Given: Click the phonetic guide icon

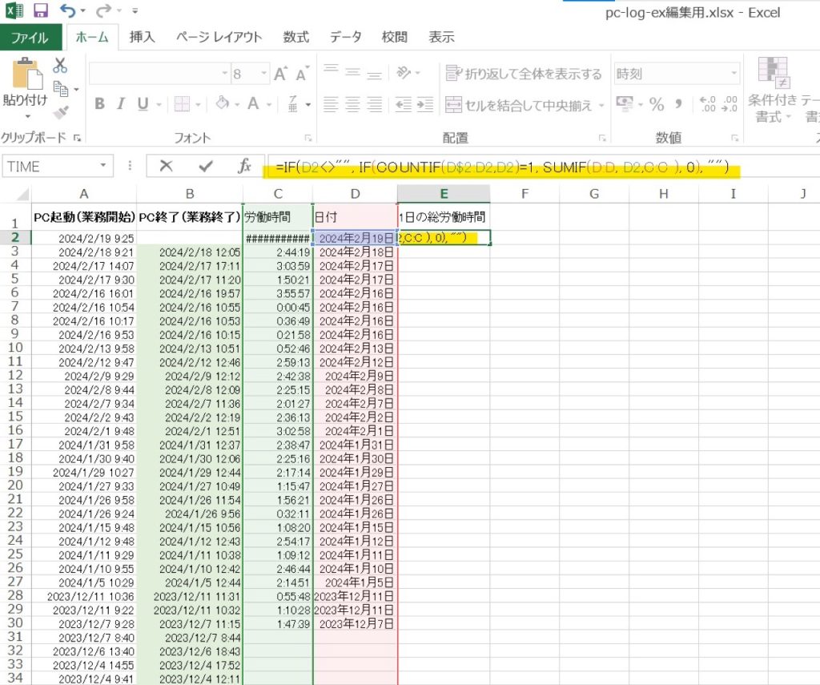Looking at the screenshot, I should 293,103.
